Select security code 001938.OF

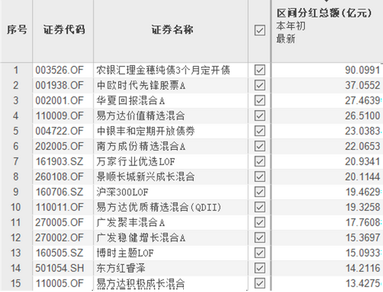click(59, 85)
